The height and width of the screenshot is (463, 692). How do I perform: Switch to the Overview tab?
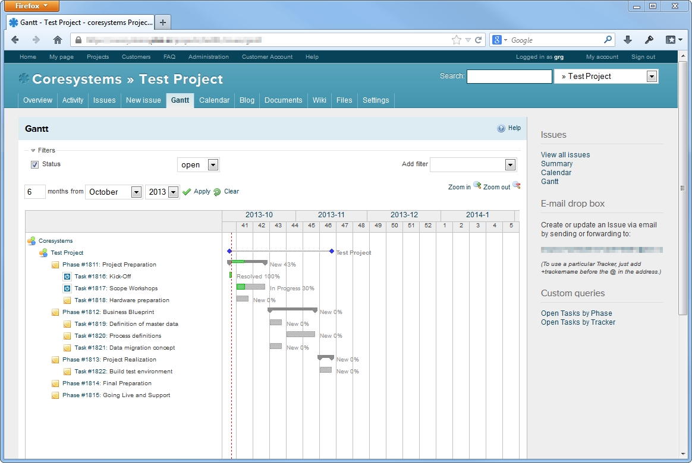[37, 100]
